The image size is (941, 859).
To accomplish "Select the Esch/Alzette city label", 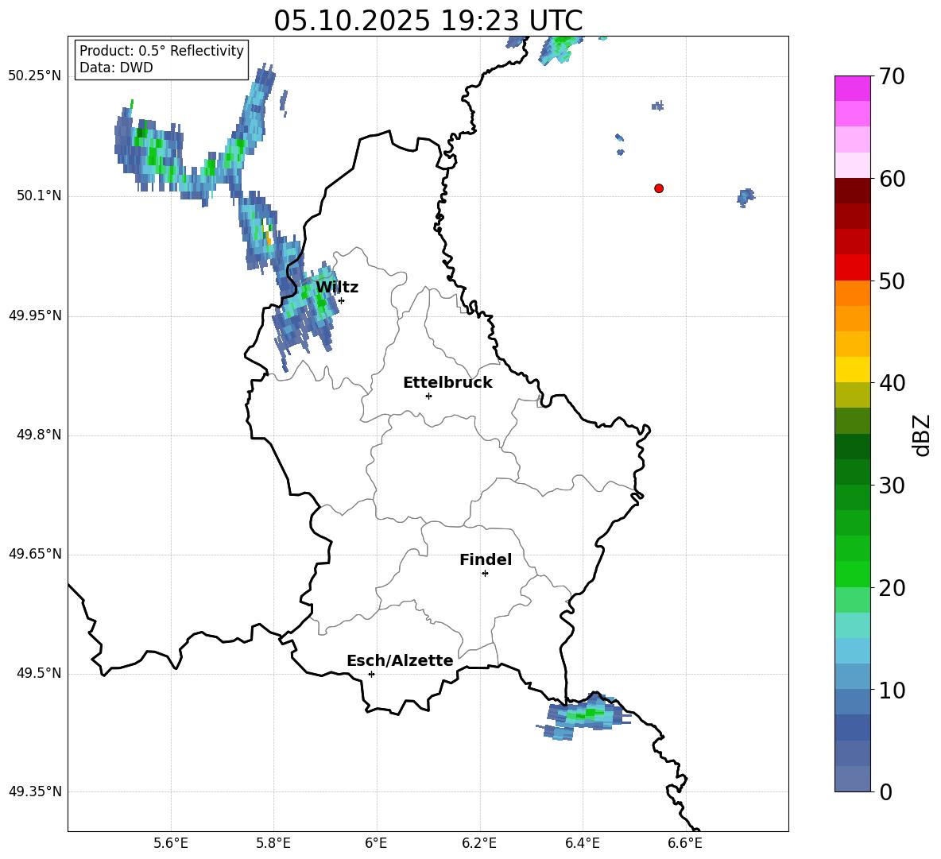I will coord(399,661).
